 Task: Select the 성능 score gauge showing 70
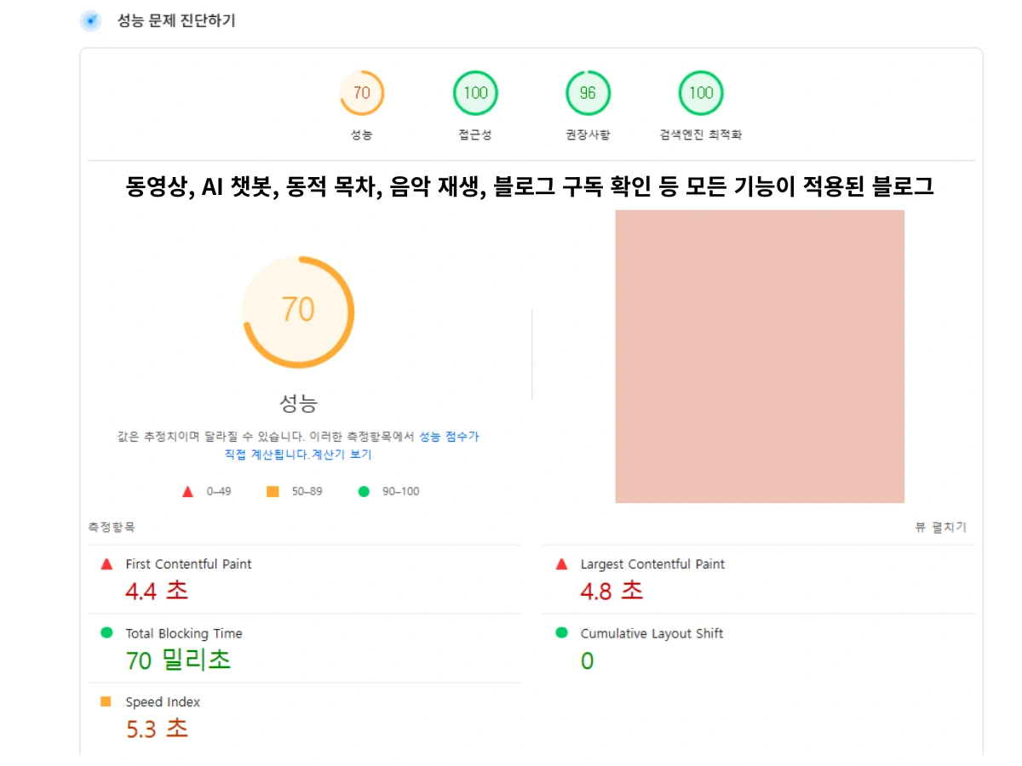[x=362, y=93]
